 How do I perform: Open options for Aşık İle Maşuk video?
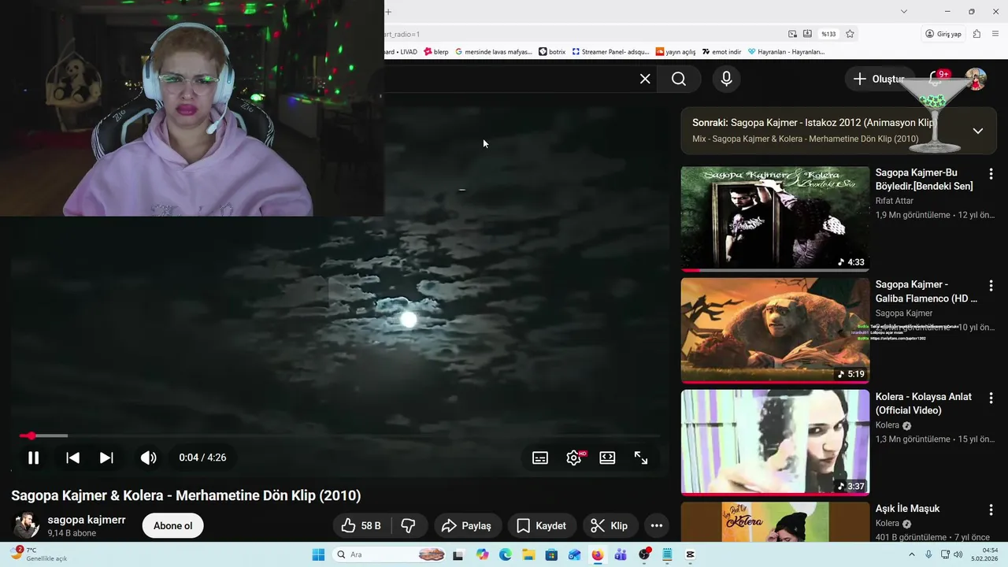[991, 510]
